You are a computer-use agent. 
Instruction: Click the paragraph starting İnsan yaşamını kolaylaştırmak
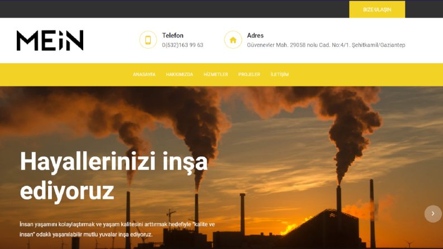(x=117, y=229)
